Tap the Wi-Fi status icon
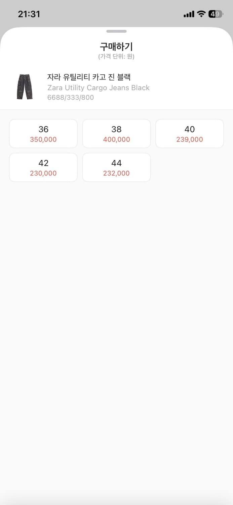 [x=201, y=14]
